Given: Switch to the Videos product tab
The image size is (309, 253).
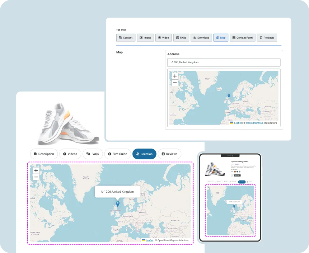Looking at the screenshot, I should tap(70, 154).
